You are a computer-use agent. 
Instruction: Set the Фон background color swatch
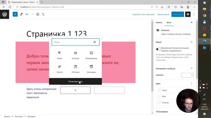click(x=159, y=96)
